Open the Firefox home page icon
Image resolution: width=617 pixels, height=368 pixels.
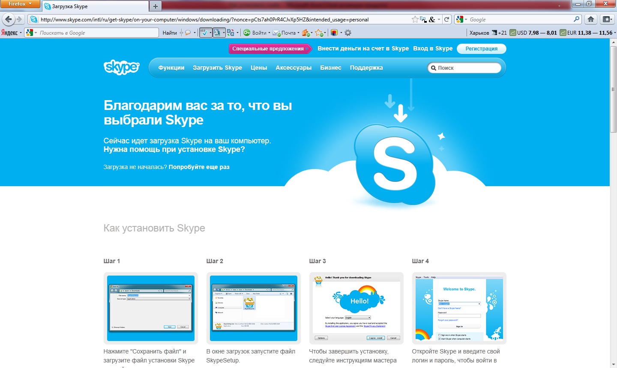click(x=591, y=19)
